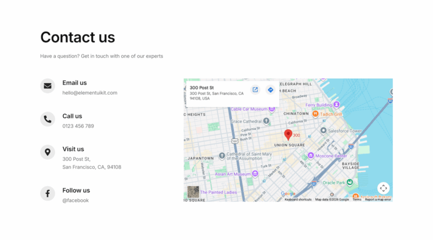Click the Facebook logo icon
433x240 pixels.
[47, 193]
